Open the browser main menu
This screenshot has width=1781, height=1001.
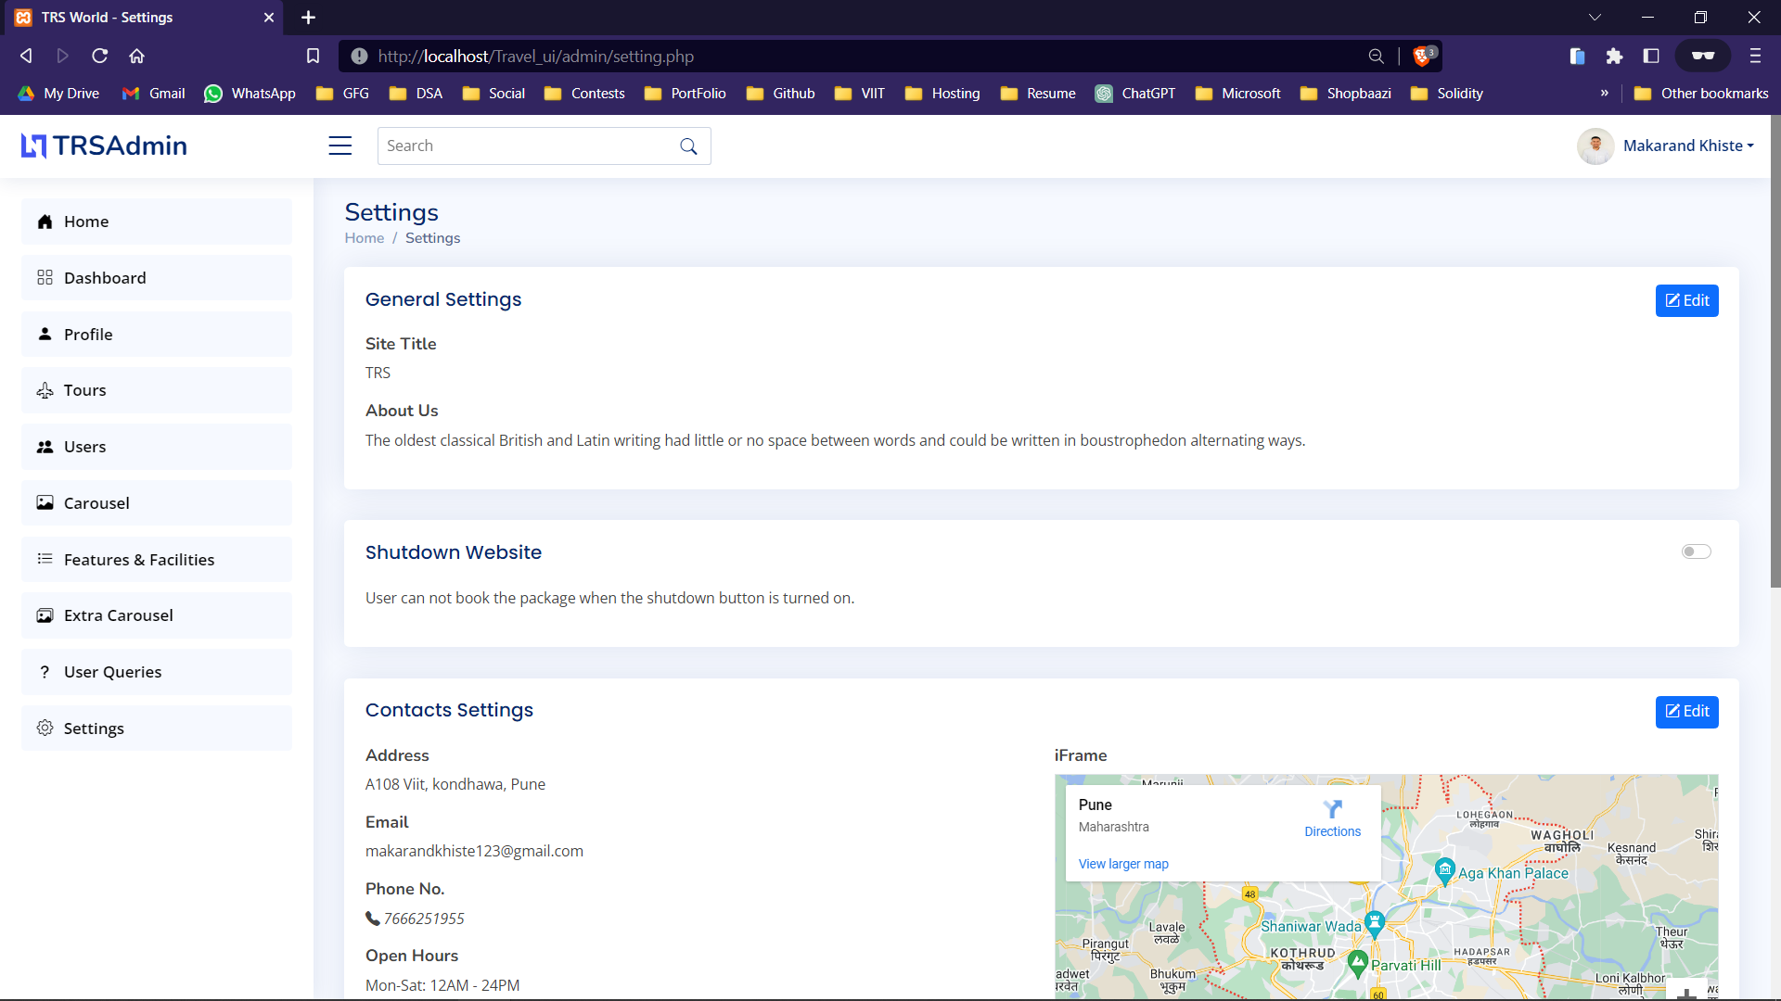[1755, 57]
